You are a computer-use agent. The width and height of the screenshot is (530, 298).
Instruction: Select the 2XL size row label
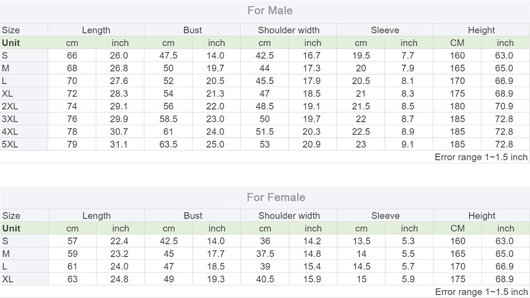tap(10, 106)
